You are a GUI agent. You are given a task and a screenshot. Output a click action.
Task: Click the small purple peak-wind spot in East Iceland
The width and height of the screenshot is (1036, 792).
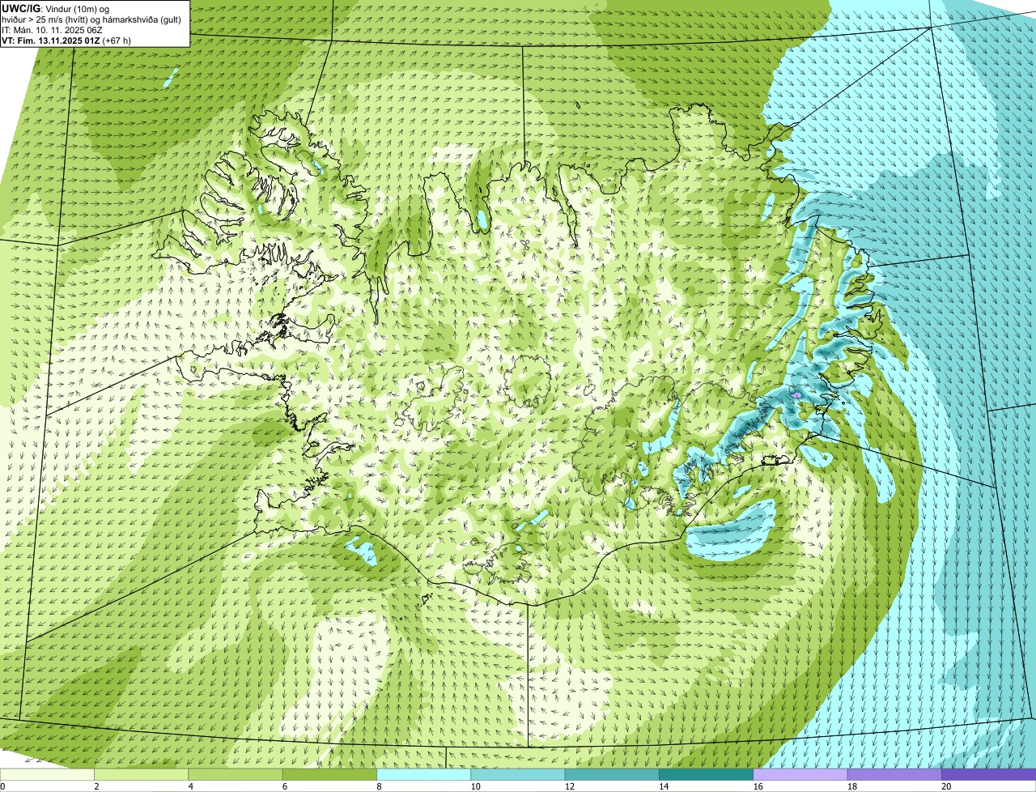[x=797, y=394]
